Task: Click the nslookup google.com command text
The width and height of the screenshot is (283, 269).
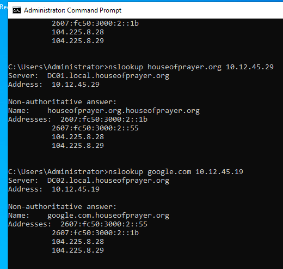Action: point(150,172)
